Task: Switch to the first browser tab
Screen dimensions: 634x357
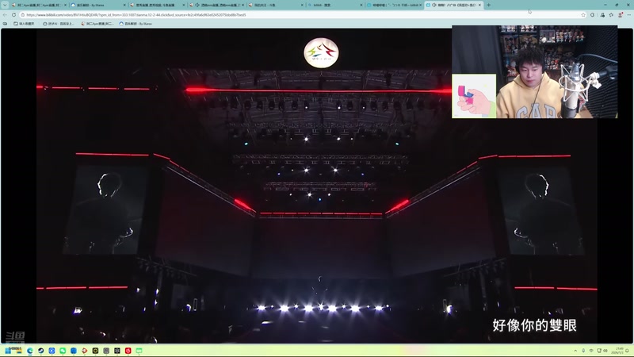Action: [x=38, y=5]
